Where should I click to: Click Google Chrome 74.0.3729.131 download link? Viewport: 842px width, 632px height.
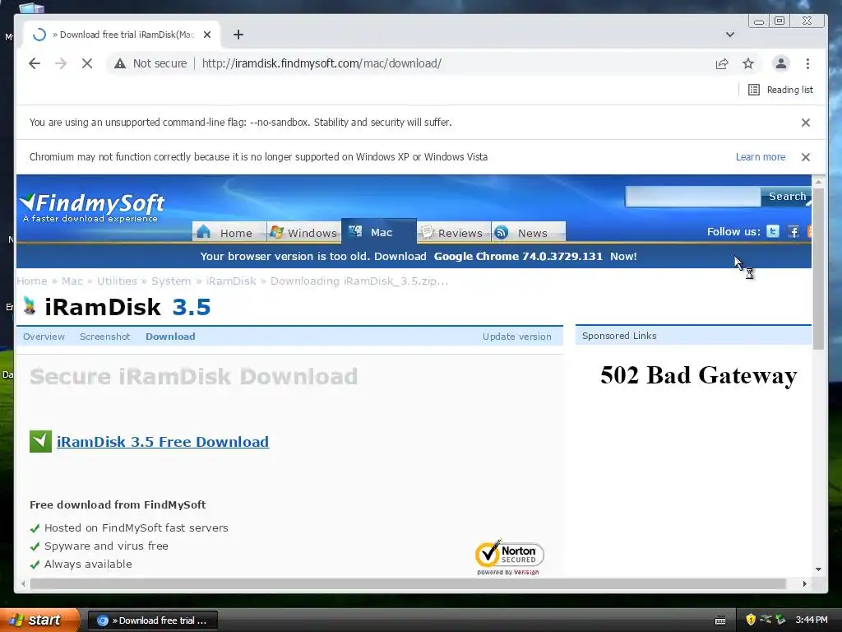[518, 257]
